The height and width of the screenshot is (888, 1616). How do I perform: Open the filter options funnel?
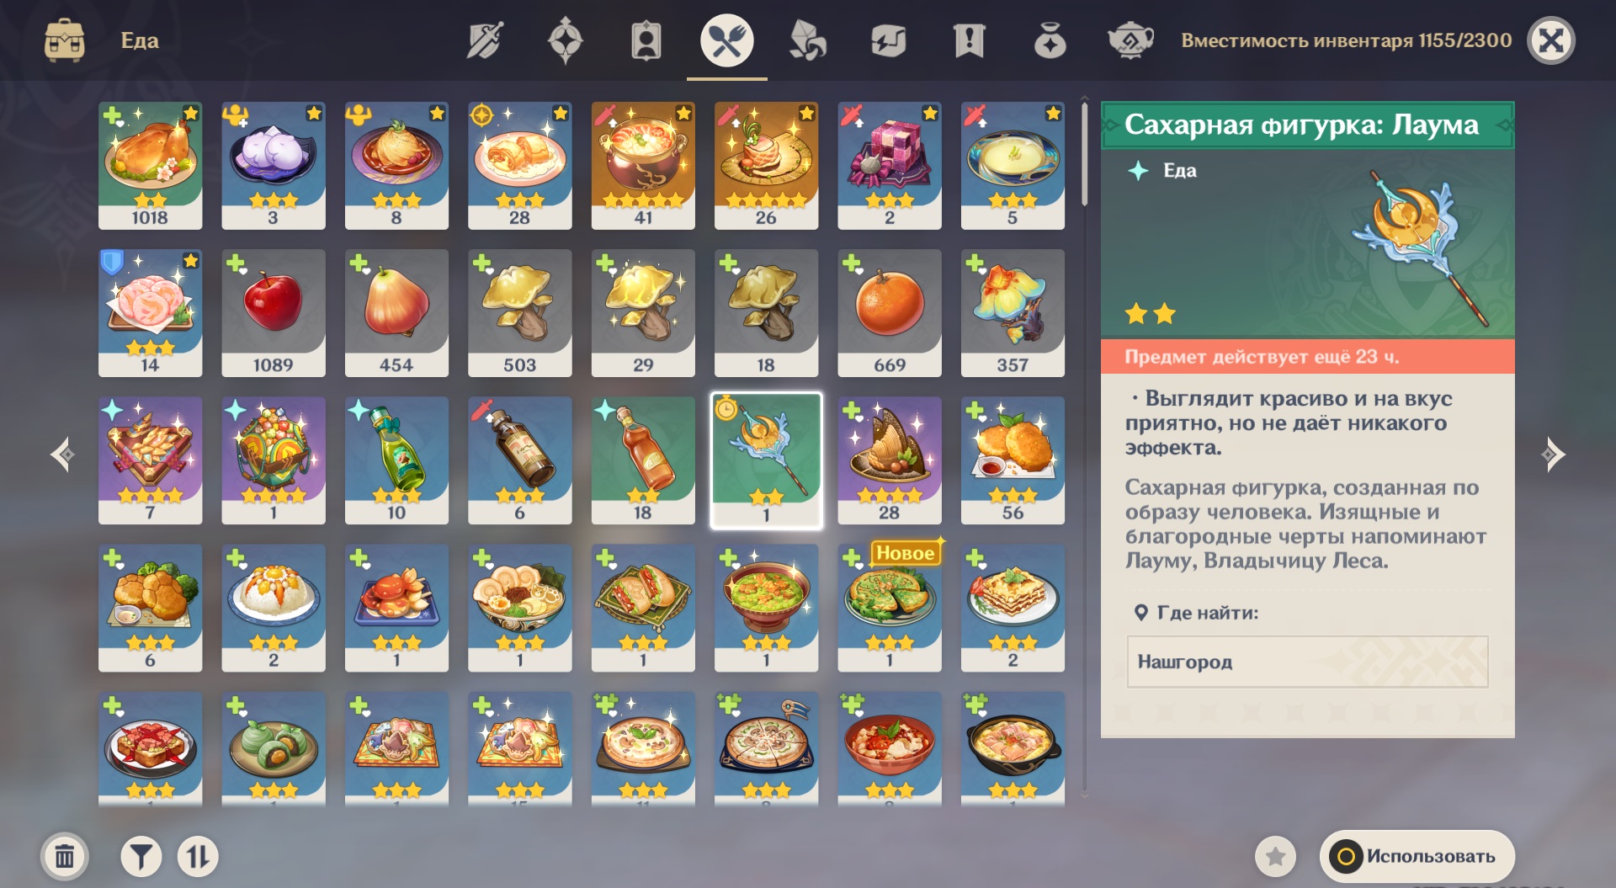click(141, 857)
